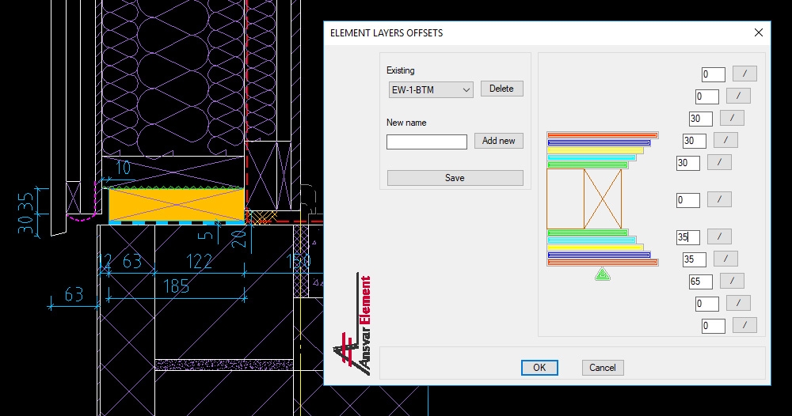
Task: Click the crossed stud frame in layer preview
Action: pyautogui.click(x=603, y=199)
